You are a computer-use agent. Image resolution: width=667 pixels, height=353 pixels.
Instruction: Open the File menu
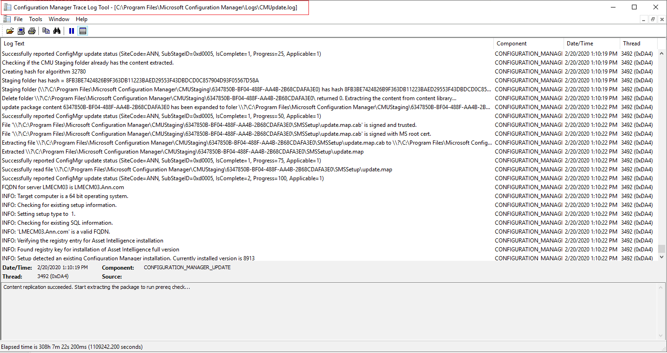click(x=18, y=19)
